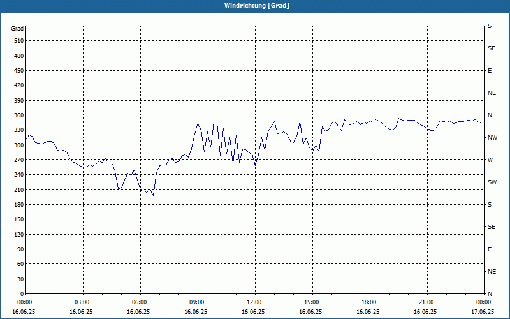Click the SW compass label

pos(492,182)
